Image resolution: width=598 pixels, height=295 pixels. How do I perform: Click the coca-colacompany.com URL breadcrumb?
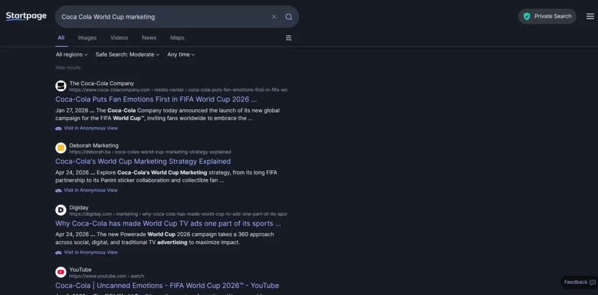tap(178, 90)
